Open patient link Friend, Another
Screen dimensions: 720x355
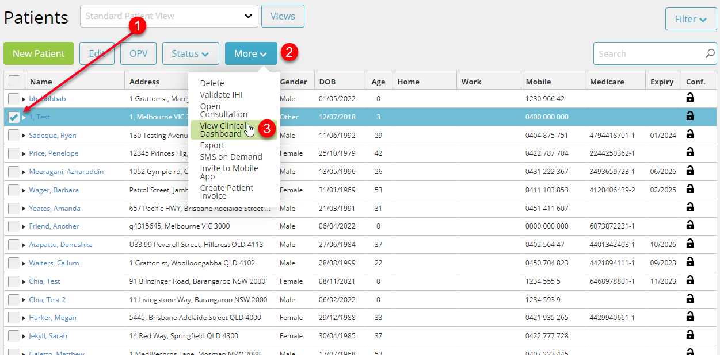(54, 226)
